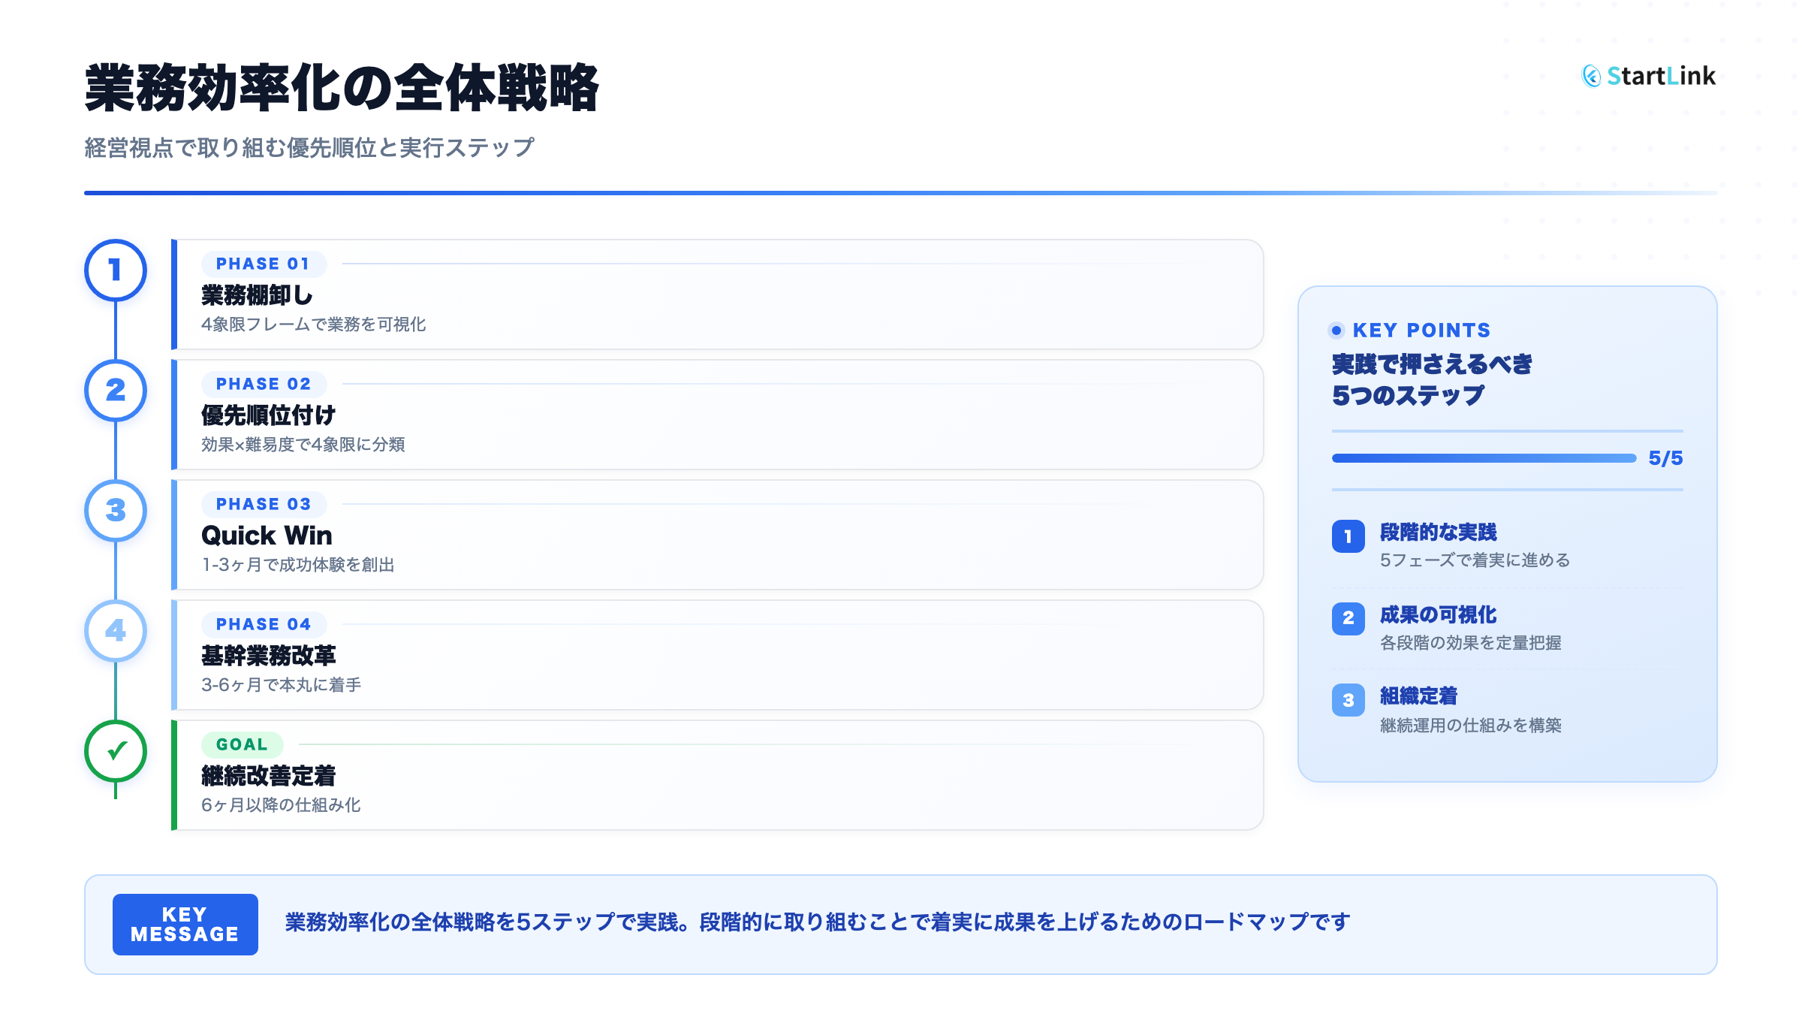This screenshot has width=1802, height=1014.
Task: Click key point number 3 badge
Action: (x=1348, y=700)
